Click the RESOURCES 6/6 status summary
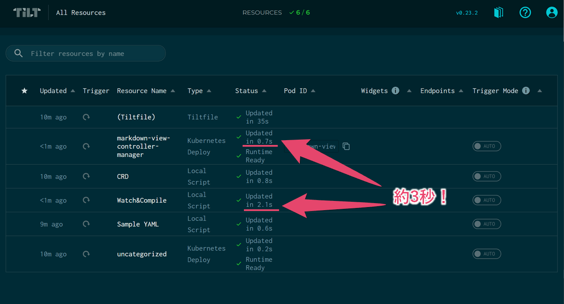Image resolution: width=564 pixels, height=304 pixels. (276, 12)
